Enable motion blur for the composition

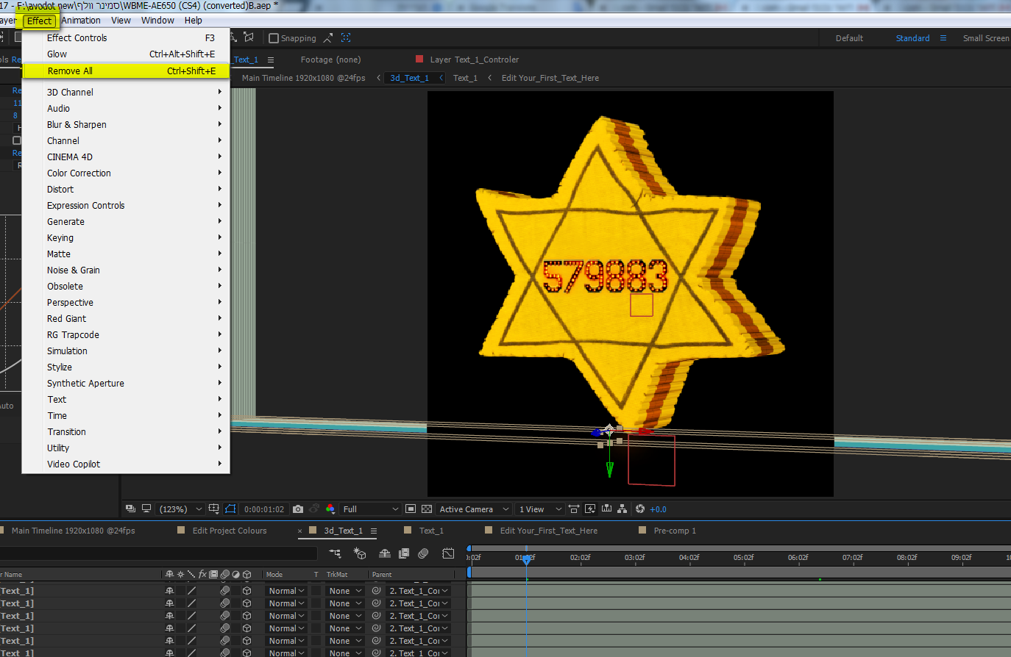point(423,553)
